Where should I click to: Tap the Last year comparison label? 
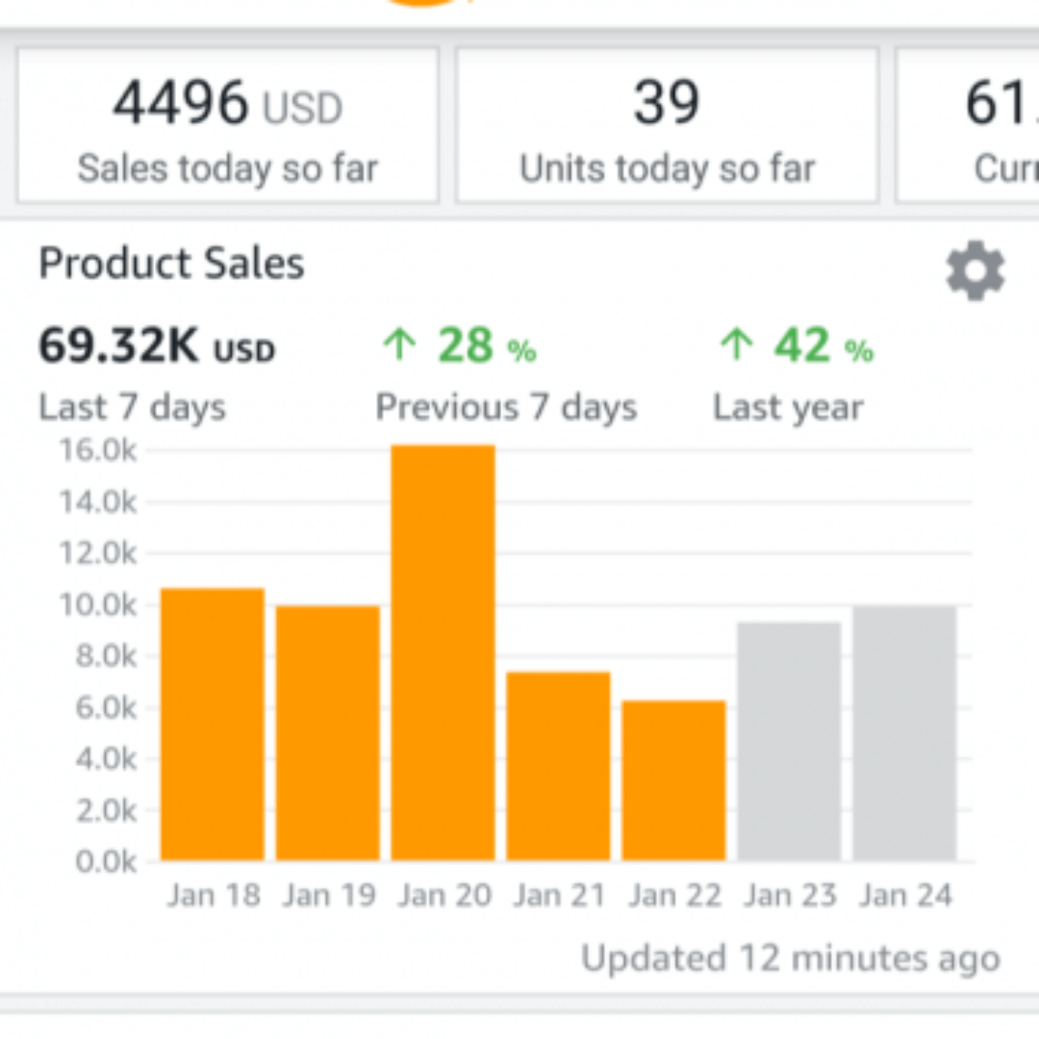(x=788, y=408)
